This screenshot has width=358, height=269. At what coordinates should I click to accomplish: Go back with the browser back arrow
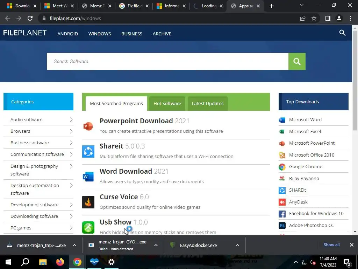click(8, 18)
